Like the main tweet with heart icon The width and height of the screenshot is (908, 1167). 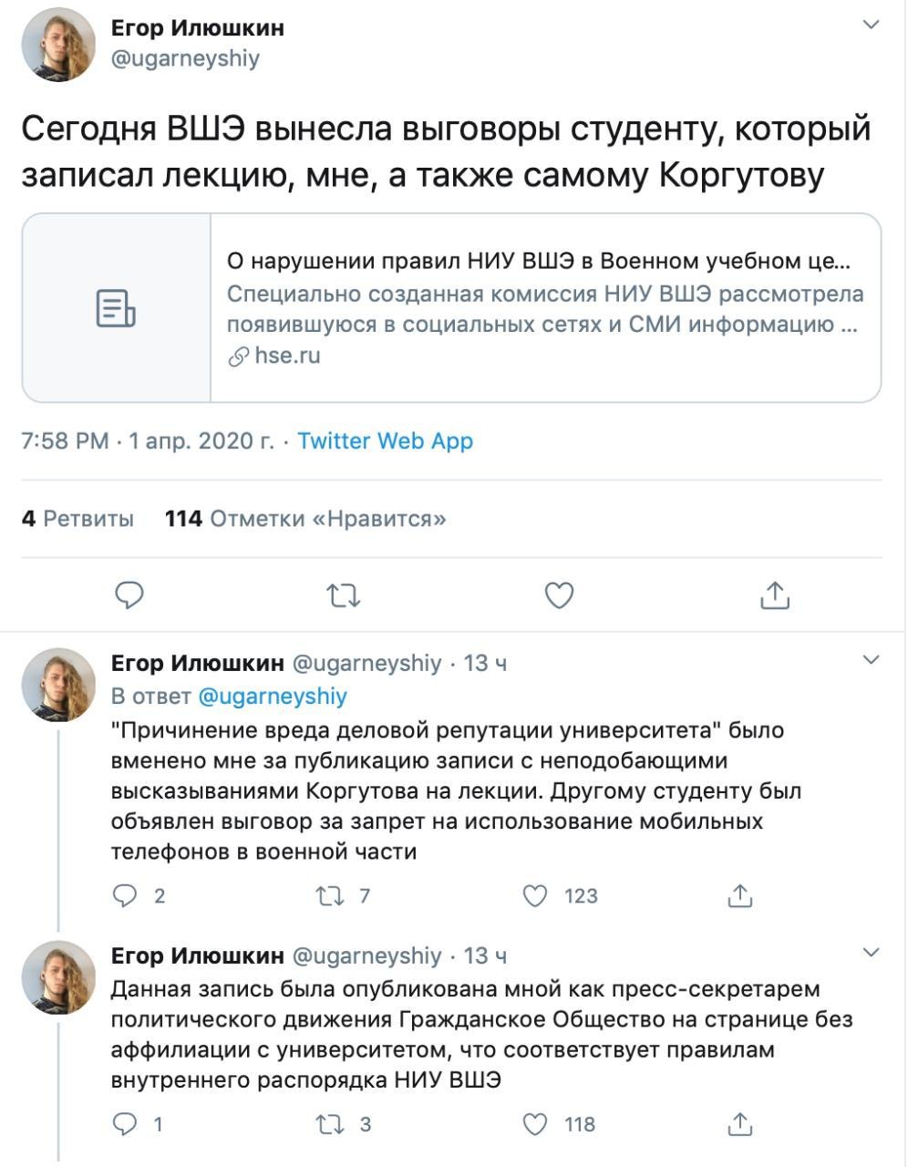point(559,595)
